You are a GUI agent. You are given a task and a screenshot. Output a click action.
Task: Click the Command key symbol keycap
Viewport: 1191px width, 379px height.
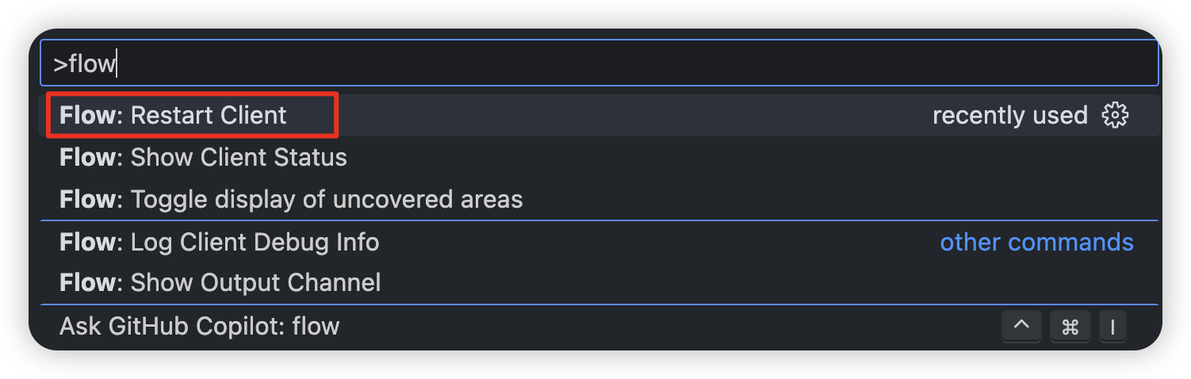click(x=1070, y=326)
